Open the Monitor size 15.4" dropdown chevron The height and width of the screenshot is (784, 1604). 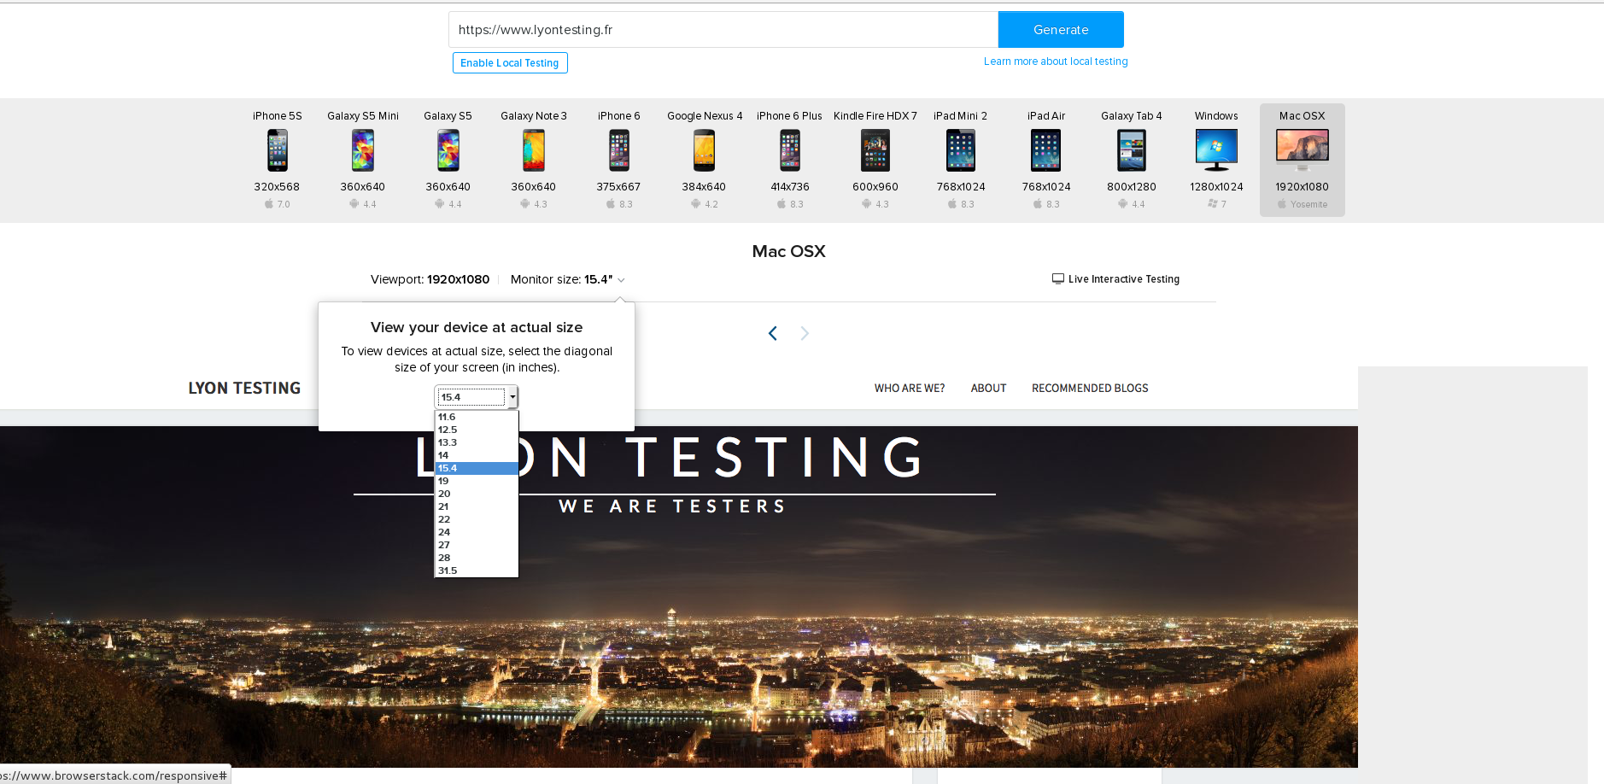(x=621, y=280)
